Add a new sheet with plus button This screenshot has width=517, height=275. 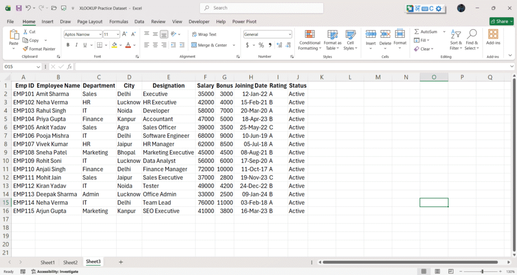point(121,262)
